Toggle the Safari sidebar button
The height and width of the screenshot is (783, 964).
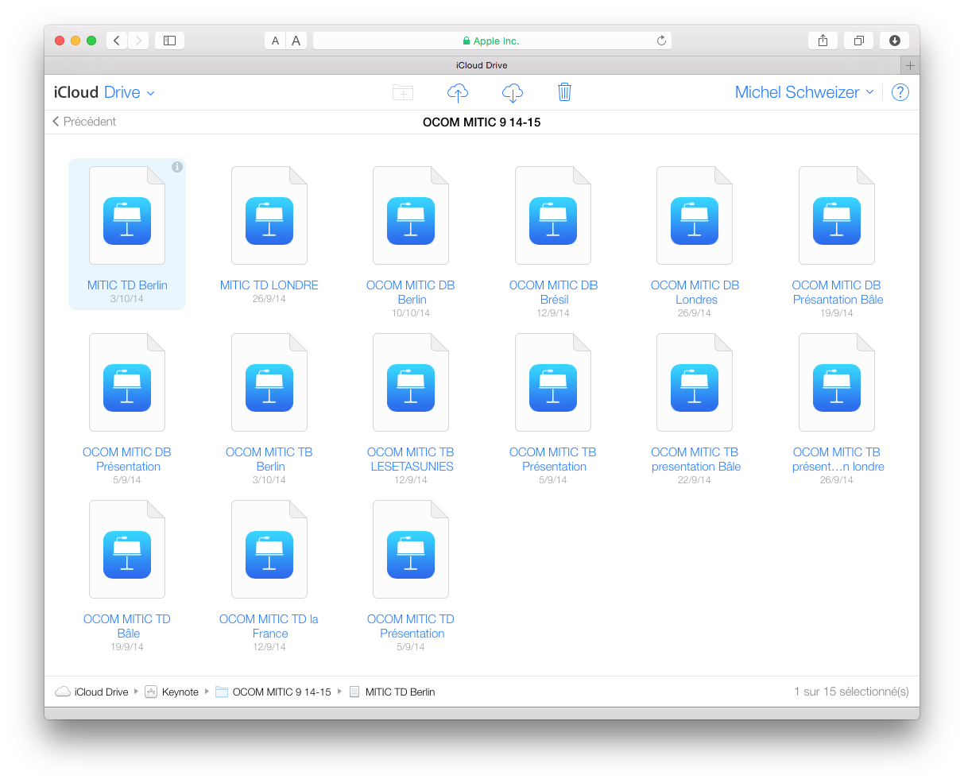pyautogui.click(x=169, y=41)
